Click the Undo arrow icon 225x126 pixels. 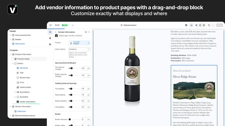pyautogui.click(x=209, y=25)
